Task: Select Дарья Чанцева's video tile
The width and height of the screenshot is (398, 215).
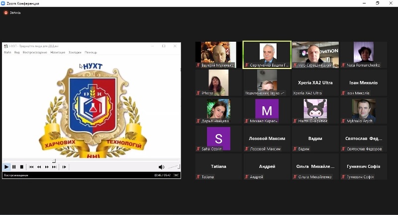Action: tap(218, 111)
